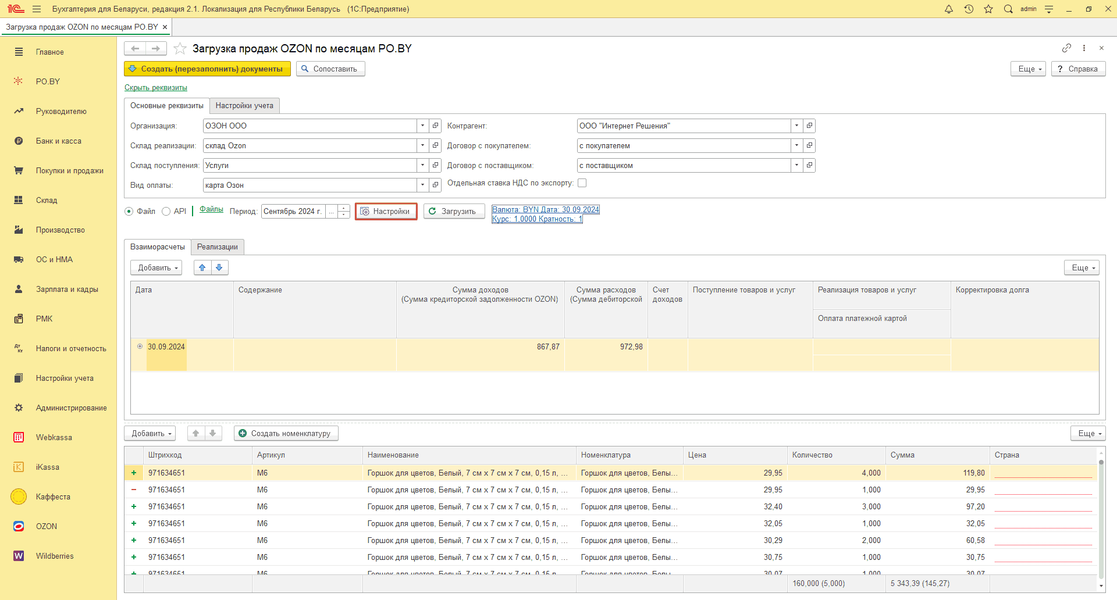Switch to the Настройки учета tab
Image resolution: width=1117 pixels, height=600 pixels.
[244, 106]
